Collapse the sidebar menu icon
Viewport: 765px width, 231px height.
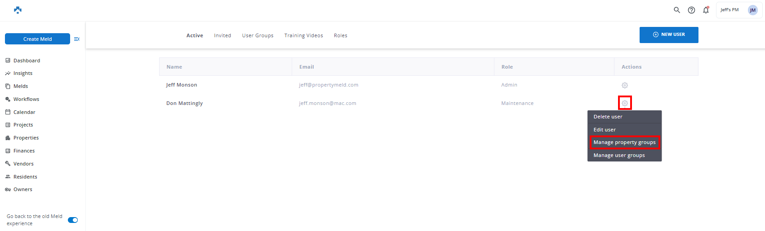[x=77, y=39]
